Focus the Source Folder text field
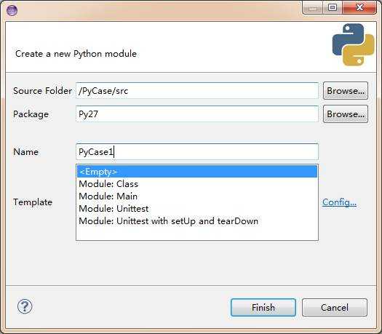Image resolution: width=382 pixels, height=334 pixels. coord(197,91)
